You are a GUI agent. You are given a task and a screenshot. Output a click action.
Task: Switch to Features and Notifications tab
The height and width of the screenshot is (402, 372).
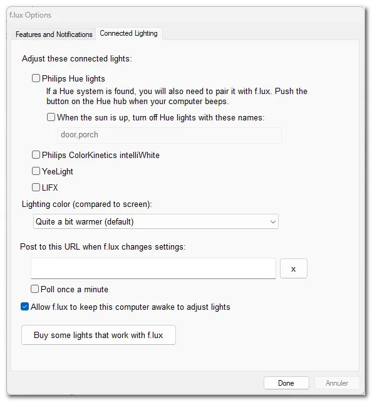point(54,34)
